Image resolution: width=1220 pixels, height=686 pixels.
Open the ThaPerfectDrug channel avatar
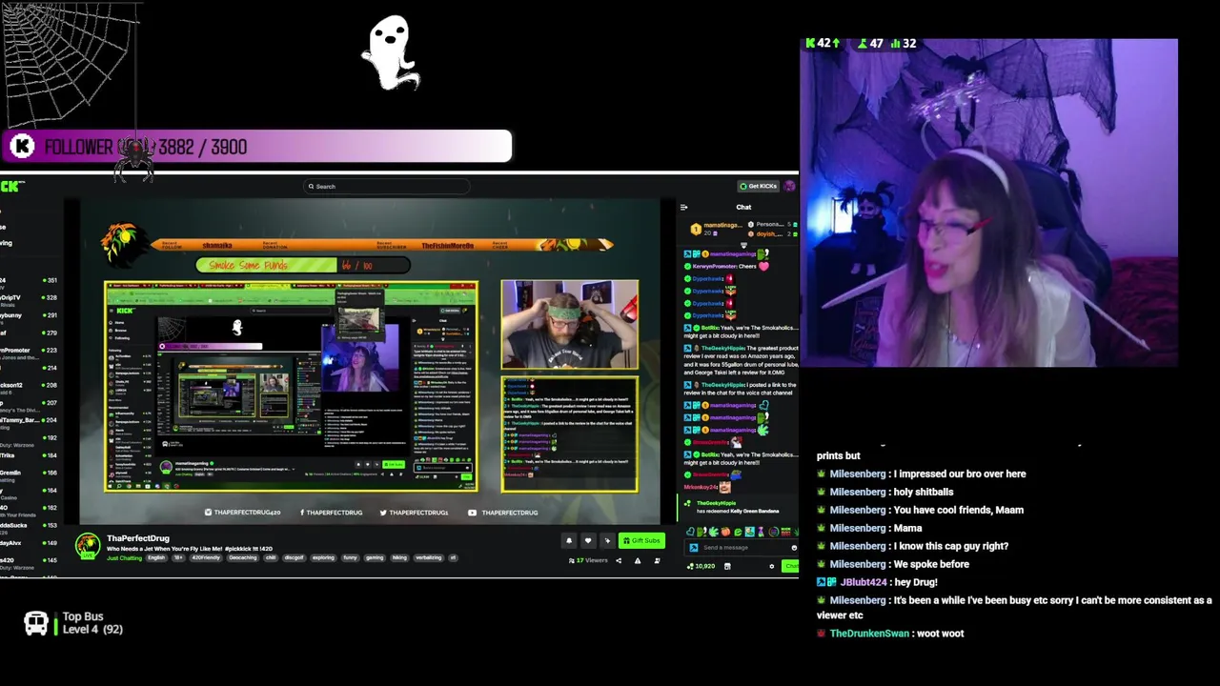pos(88,546)
